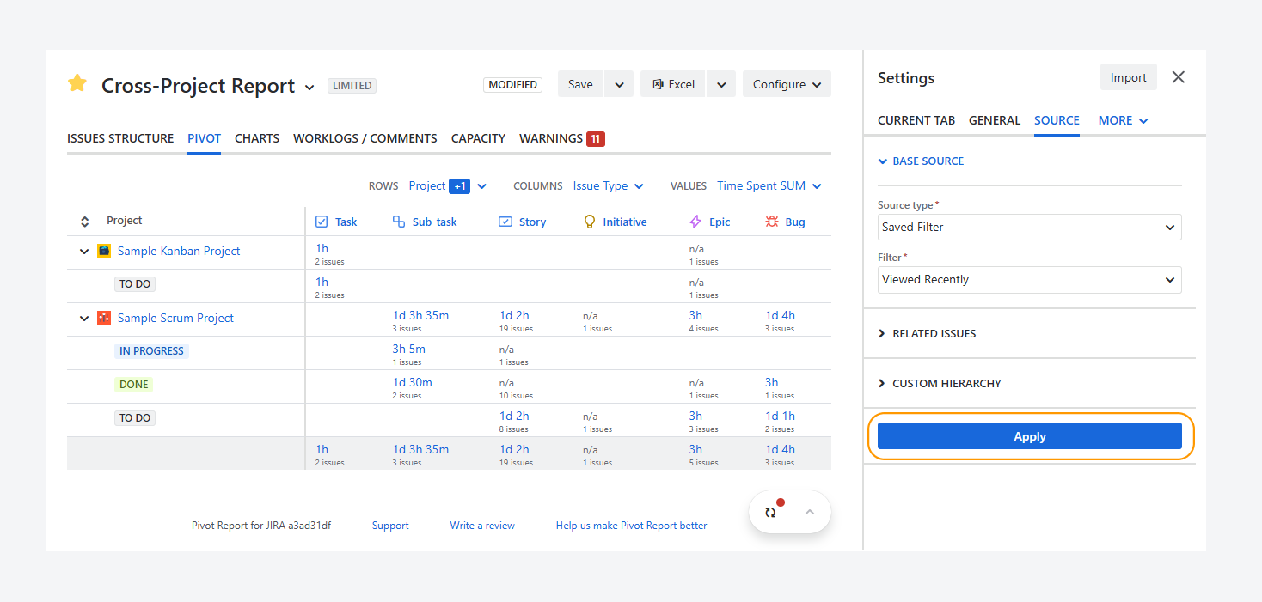Image resolution: width=1262 pixels, height=602 pixels.
Task: Click the IN PROGRESS status label
Action: tap(151, 351)
